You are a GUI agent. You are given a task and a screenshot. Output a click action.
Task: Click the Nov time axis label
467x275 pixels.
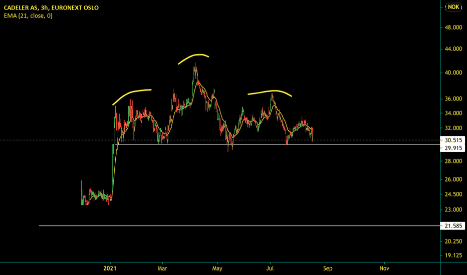coord(384,268)
